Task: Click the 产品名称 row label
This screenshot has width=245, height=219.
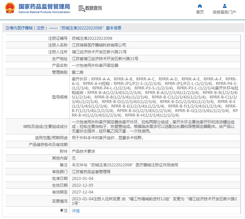Action: click(x=60, y=65)
